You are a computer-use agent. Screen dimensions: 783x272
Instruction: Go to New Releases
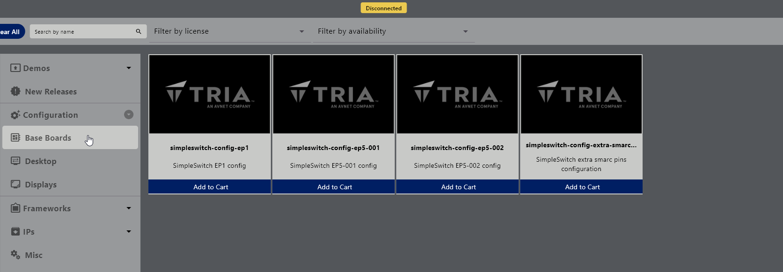(70, 91)
